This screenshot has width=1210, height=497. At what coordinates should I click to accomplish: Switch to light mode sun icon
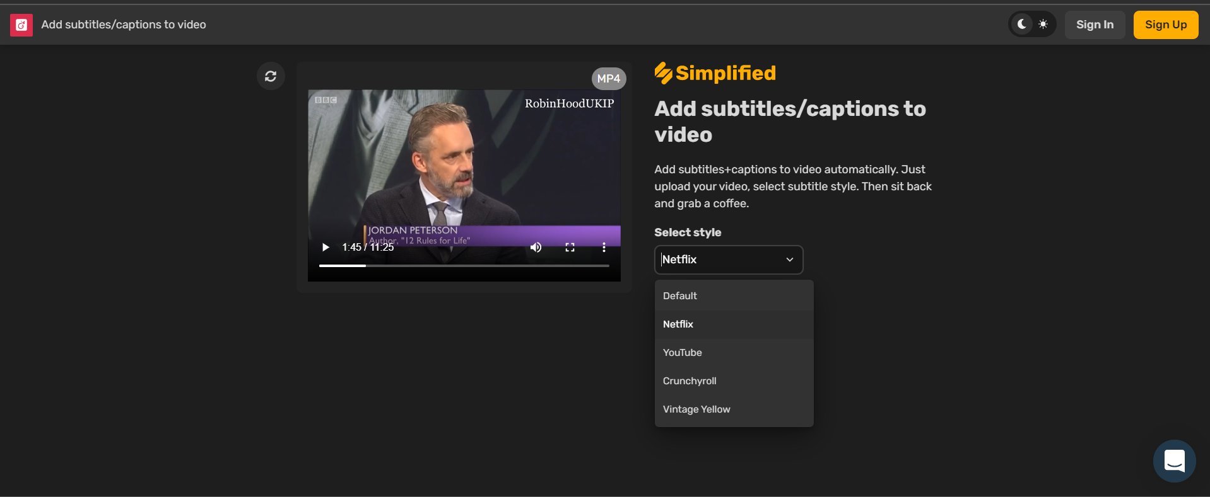[x=1043, y=25]
